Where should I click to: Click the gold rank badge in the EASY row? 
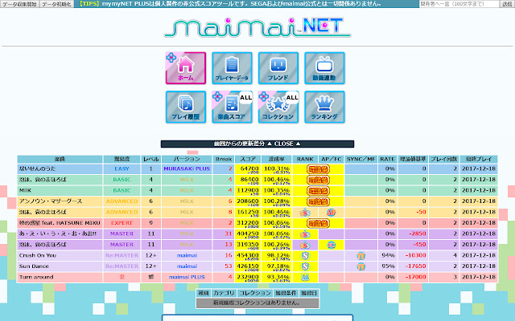pyautogui.click(x=318, y=169)
